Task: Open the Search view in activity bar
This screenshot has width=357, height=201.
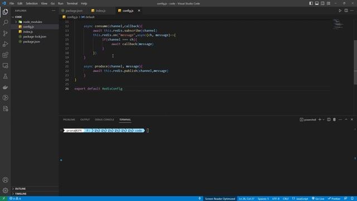Action: (5, 22)
